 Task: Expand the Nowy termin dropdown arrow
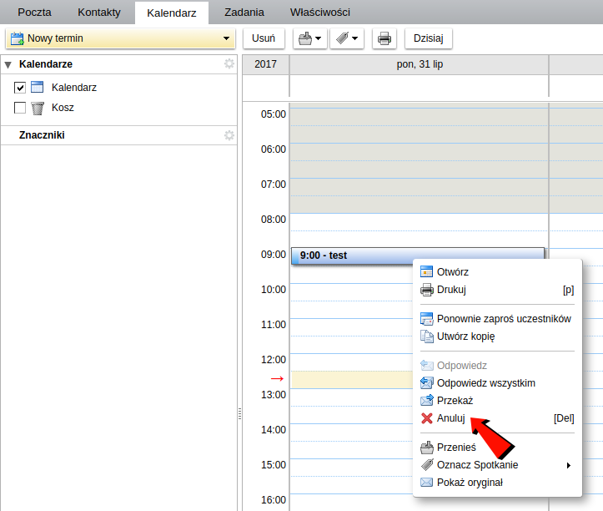pos(226,38)
